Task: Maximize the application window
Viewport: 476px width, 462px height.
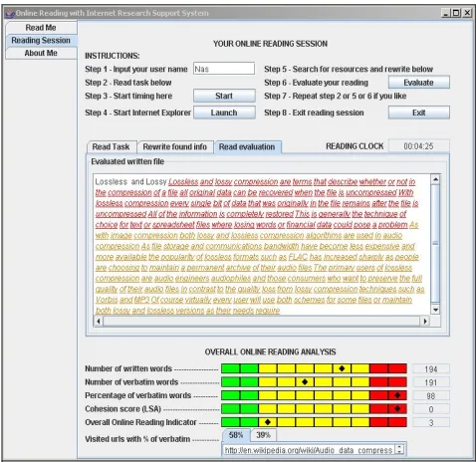Action: [x=456, y=13]
